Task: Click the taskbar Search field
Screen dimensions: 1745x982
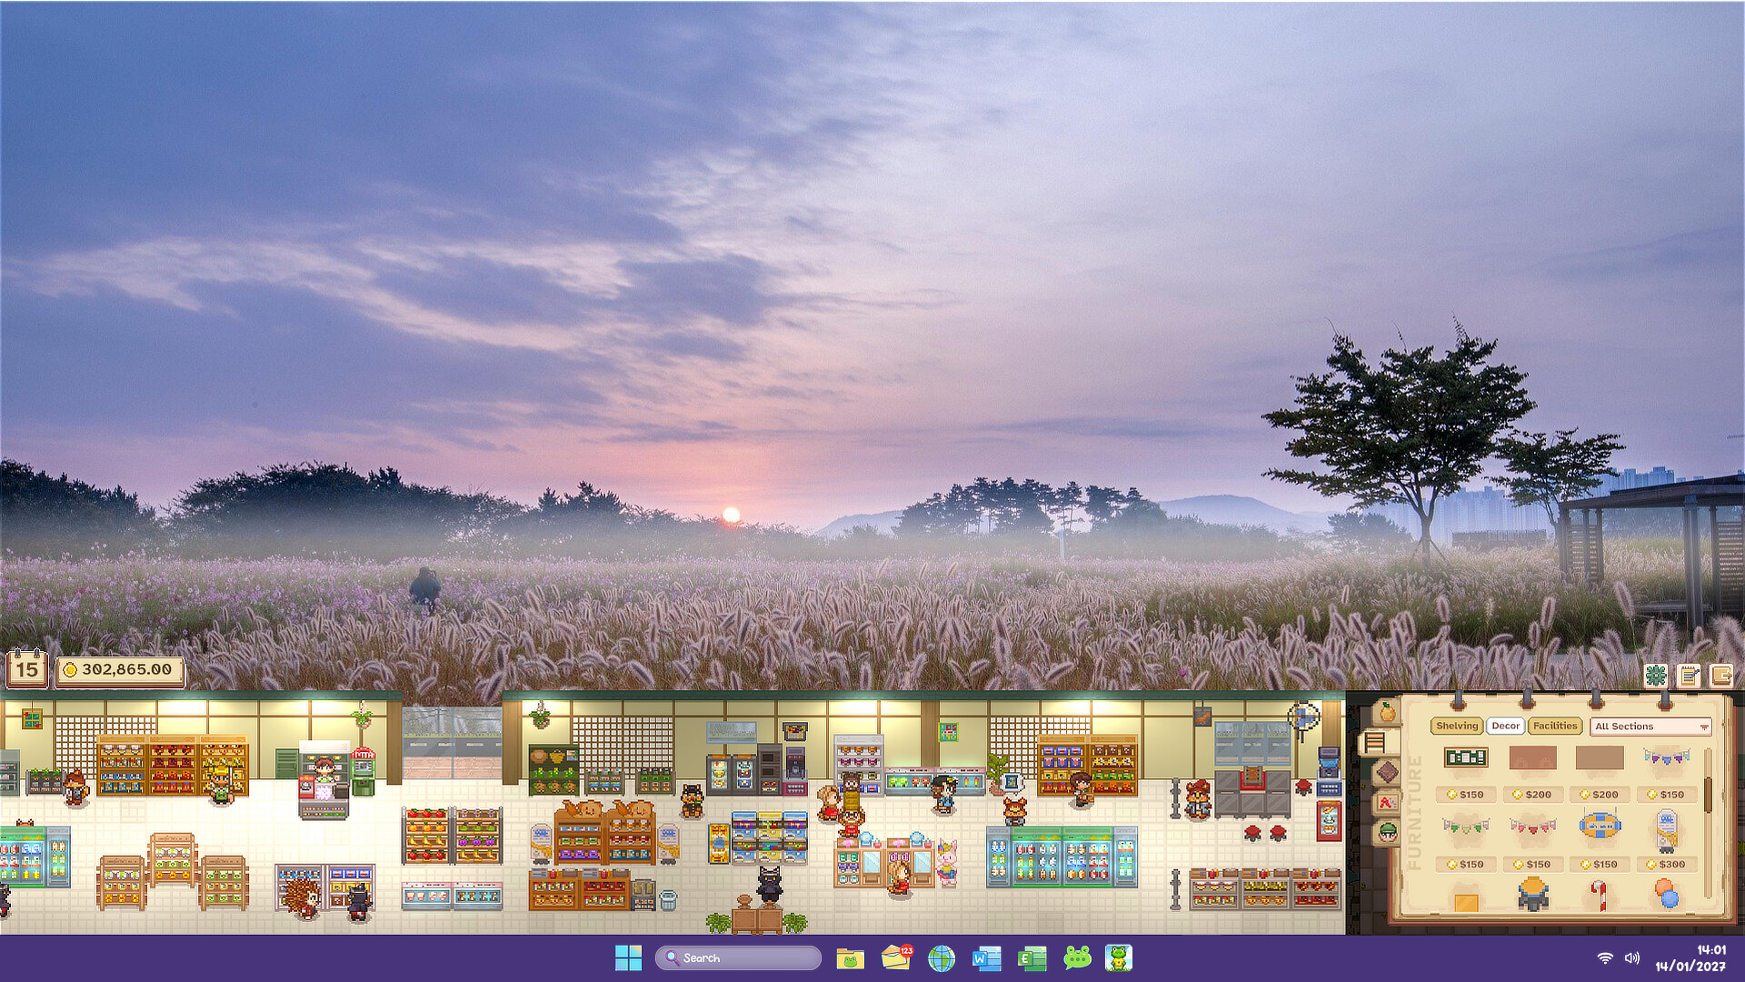Action: [x=738, y=958]
